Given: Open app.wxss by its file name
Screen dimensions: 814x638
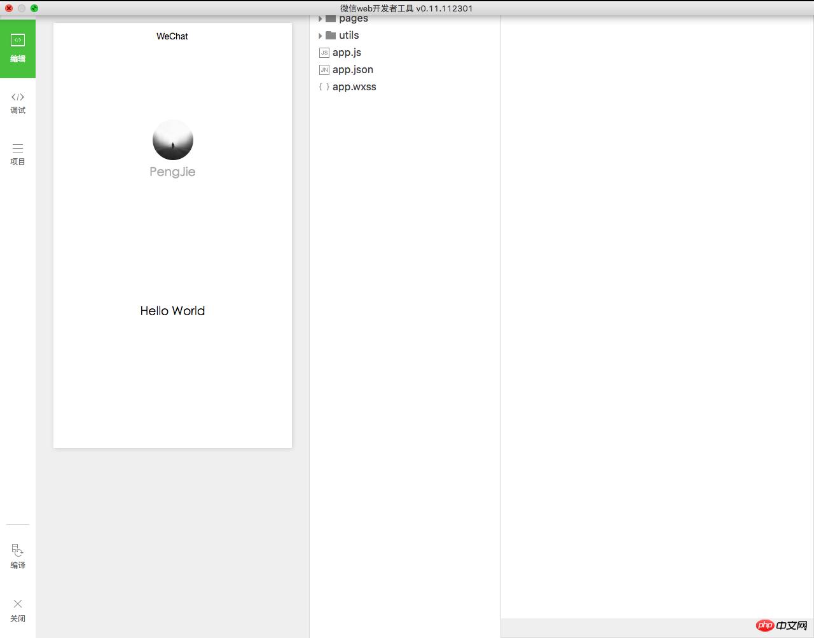Looking at the screenshot, I should pyautogui.click(x=354, y=87).
